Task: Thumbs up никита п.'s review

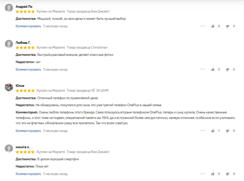Action: (213, 174)
